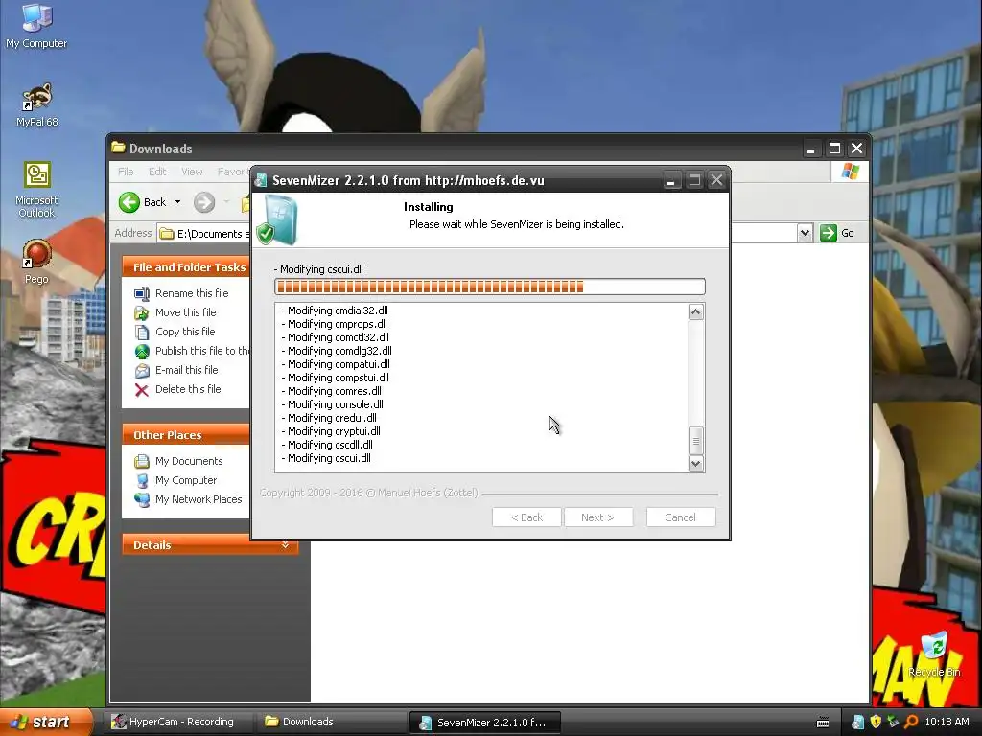Click the red X Delete this file icon

coord(142,390)
